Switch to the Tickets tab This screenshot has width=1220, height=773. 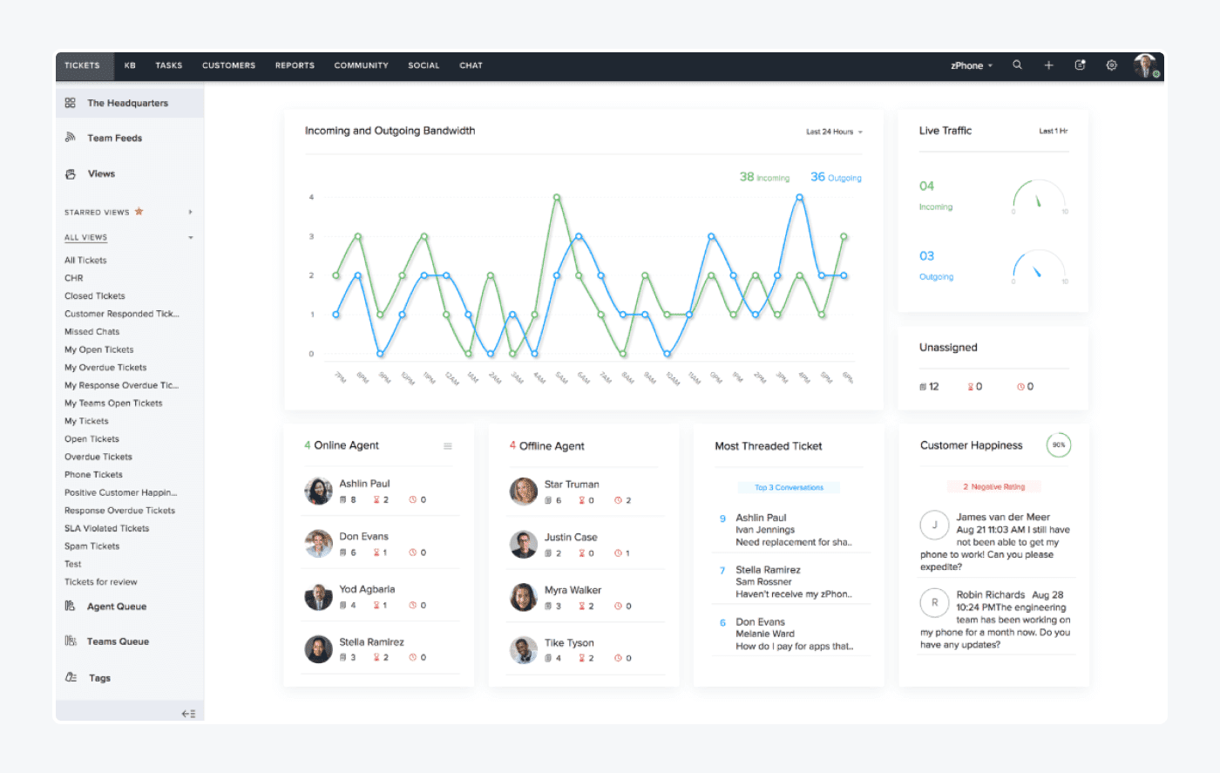82,65
